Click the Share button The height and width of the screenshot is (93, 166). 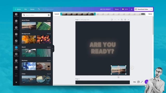point(117,9)
